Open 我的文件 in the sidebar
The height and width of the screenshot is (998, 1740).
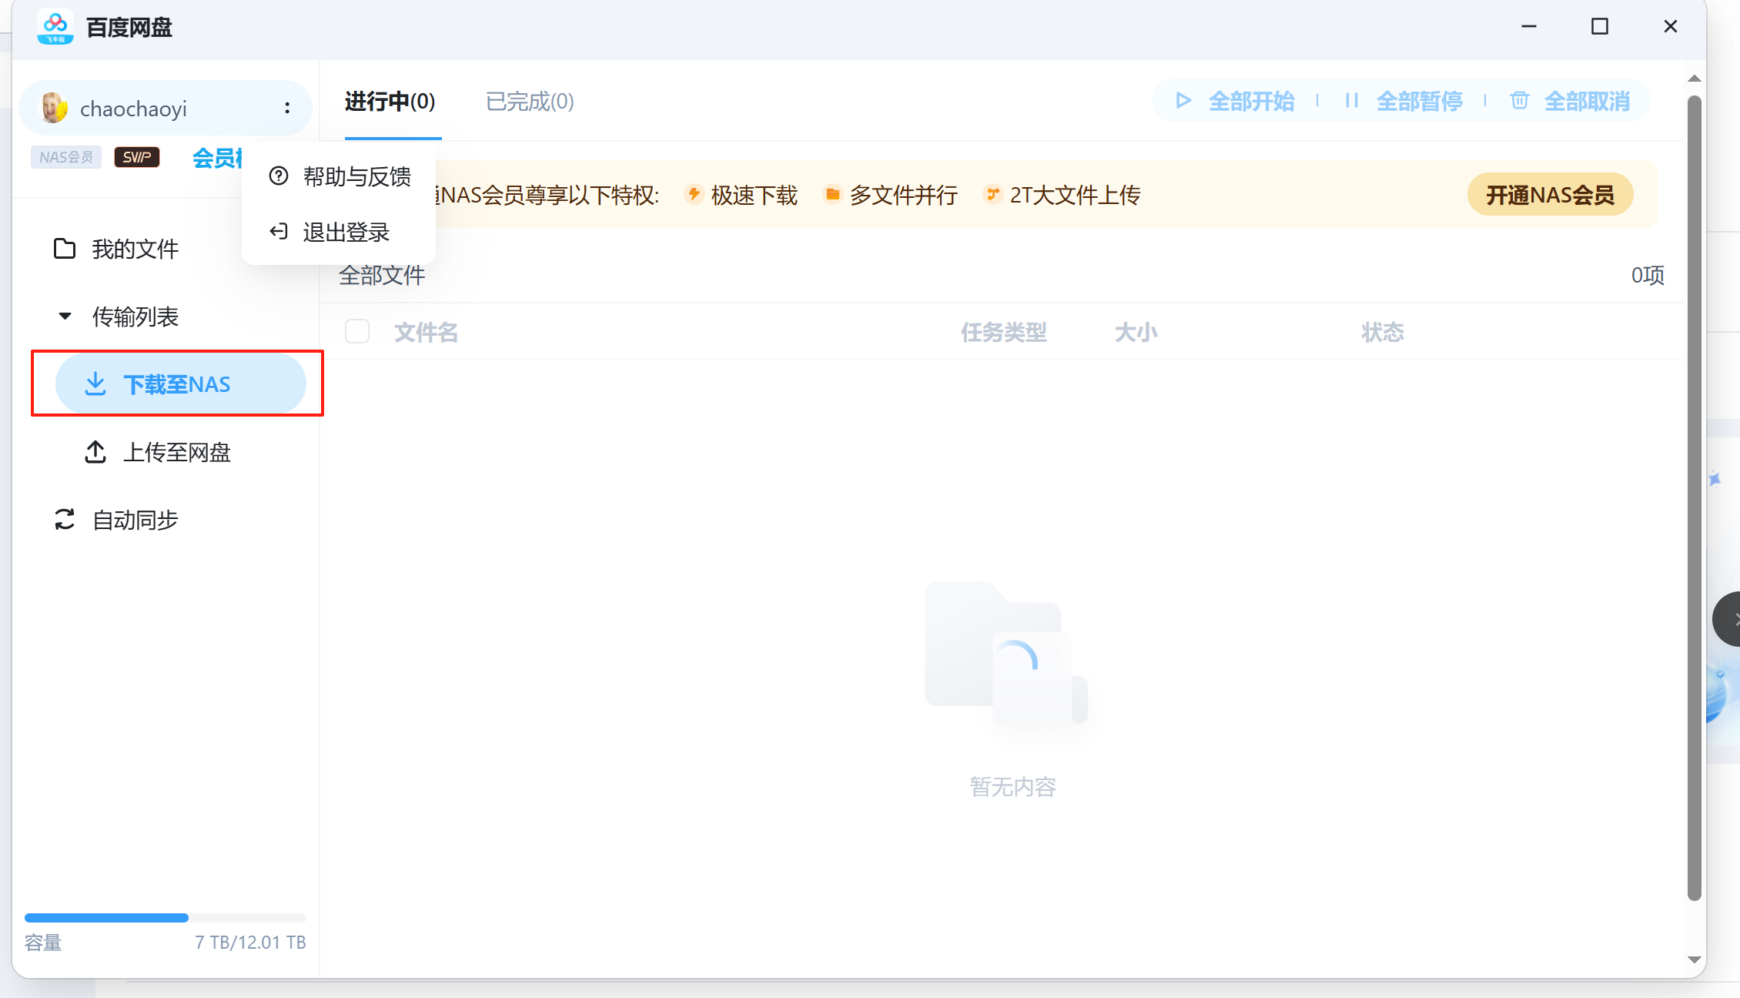(116, 249)
